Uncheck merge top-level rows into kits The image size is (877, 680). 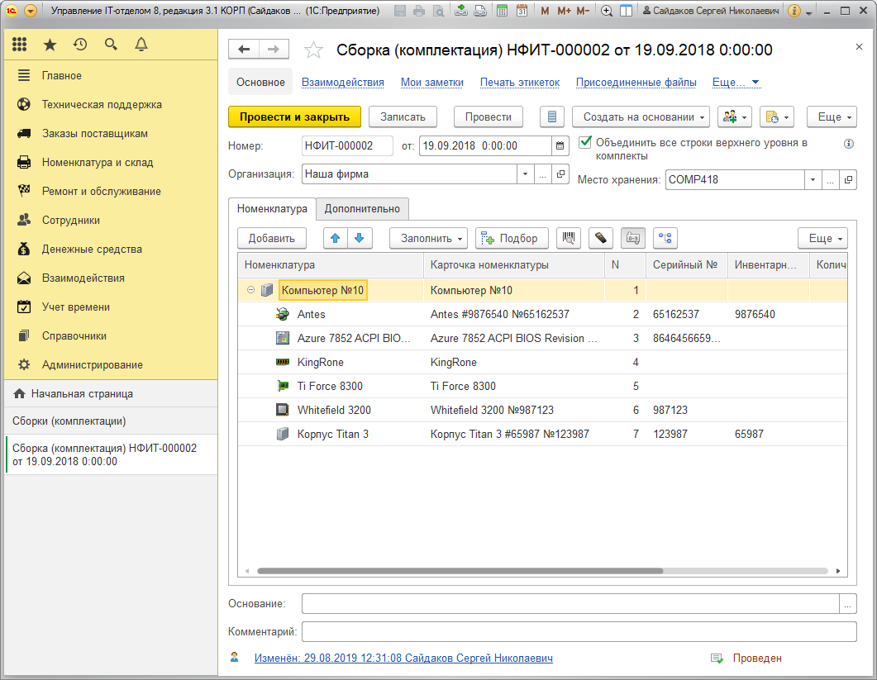click(585, 142)
